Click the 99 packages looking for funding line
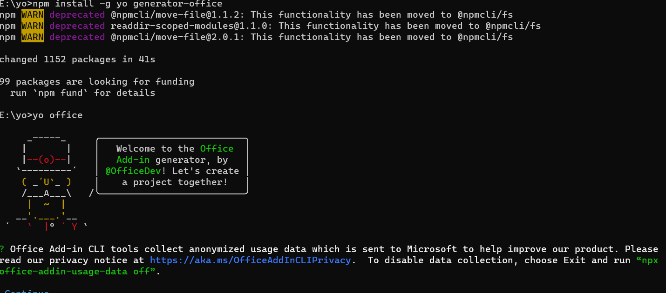Image resolution: width=666 pixels, height=293 pixels. tap(97, 82)
